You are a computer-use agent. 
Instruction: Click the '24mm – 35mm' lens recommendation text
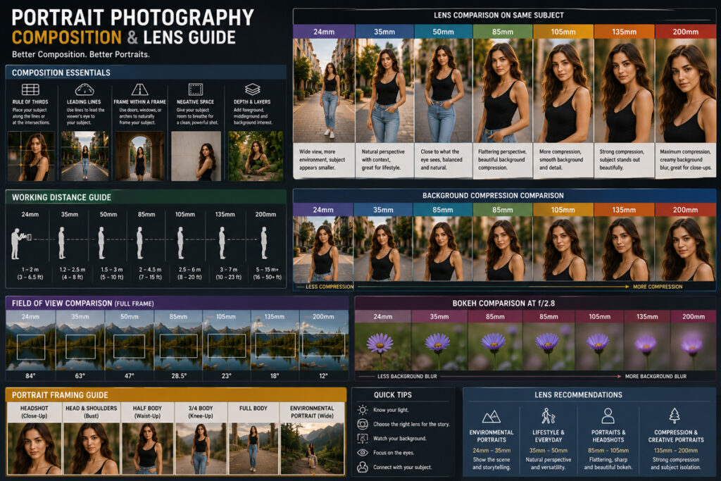click(x=491, y=450)
